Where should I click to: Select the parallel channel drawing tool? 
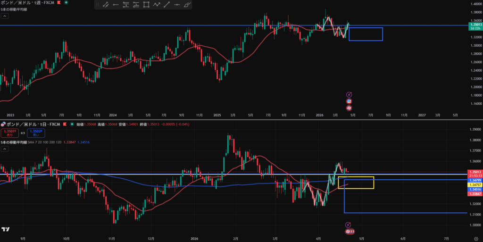coord(106,5)
